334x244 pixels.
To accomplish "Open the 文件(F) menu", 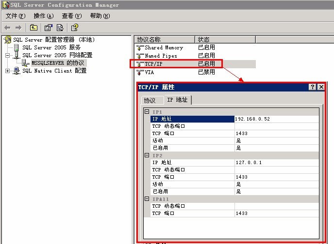I will pos(15,16).
